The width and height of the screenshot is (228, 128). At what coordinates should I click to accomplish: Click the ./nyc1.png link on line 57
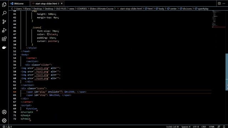click(x=41, y=68)
